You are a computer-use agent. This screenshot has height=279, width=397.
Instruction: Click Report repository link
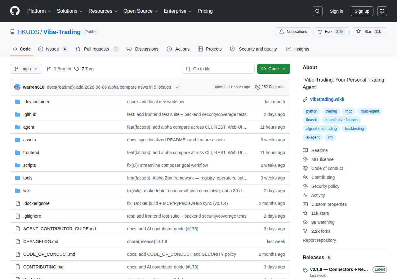(319, 240)
